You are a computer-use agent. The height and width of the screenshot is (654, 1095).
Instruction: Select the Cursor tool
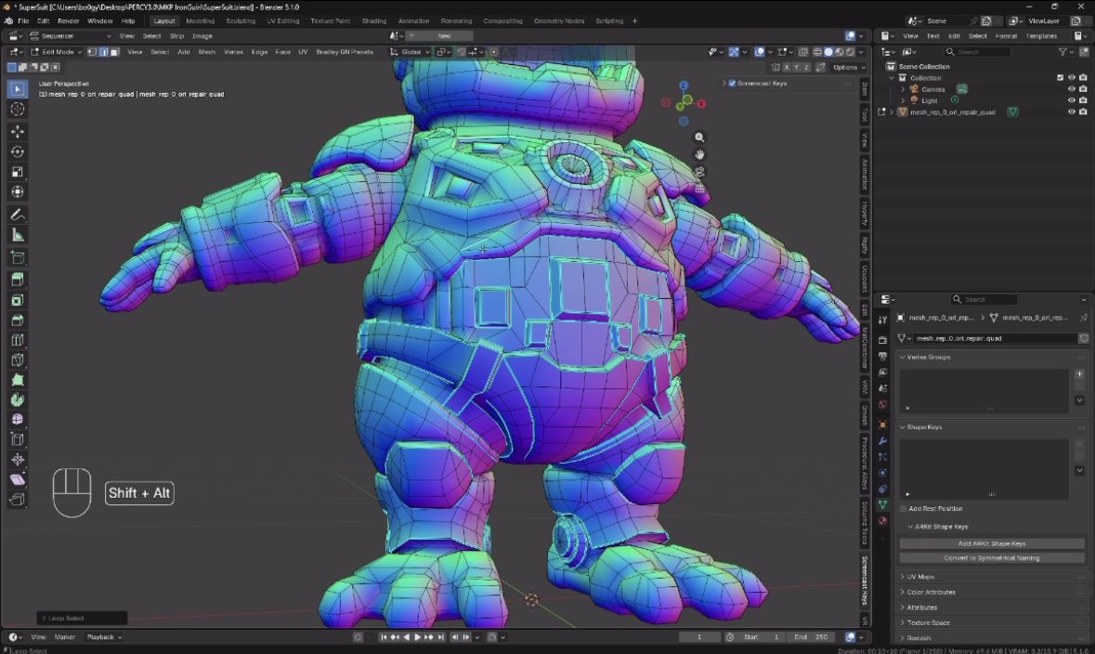click(18, 109)
